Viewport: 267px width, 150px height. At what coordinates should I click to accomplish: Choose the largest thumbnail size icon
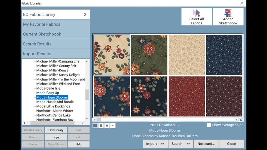coord(95,126)
